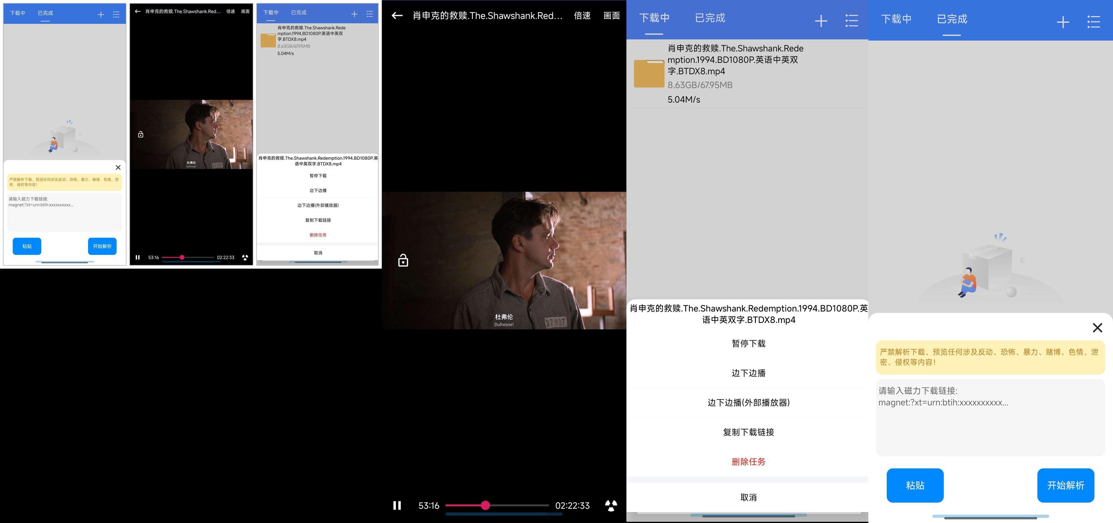1113x523 pixels.
Task: Click 8.63GB/67.95MB size text in large list
Action: pos(700,85)
